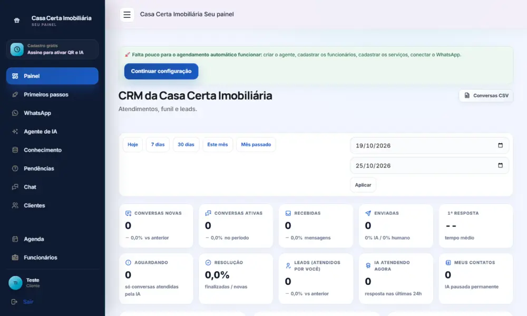This screenshot has width=527, height=316.
Task: Open the WhatsApp section
Action: pos(52,113)
